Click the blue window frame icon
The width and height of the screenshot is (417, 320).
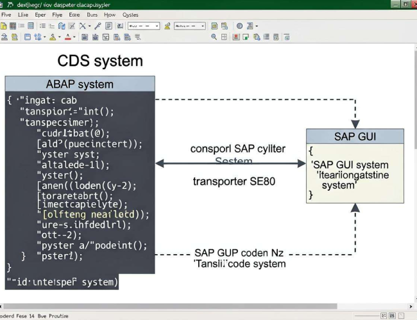click(x=28, y=37)
